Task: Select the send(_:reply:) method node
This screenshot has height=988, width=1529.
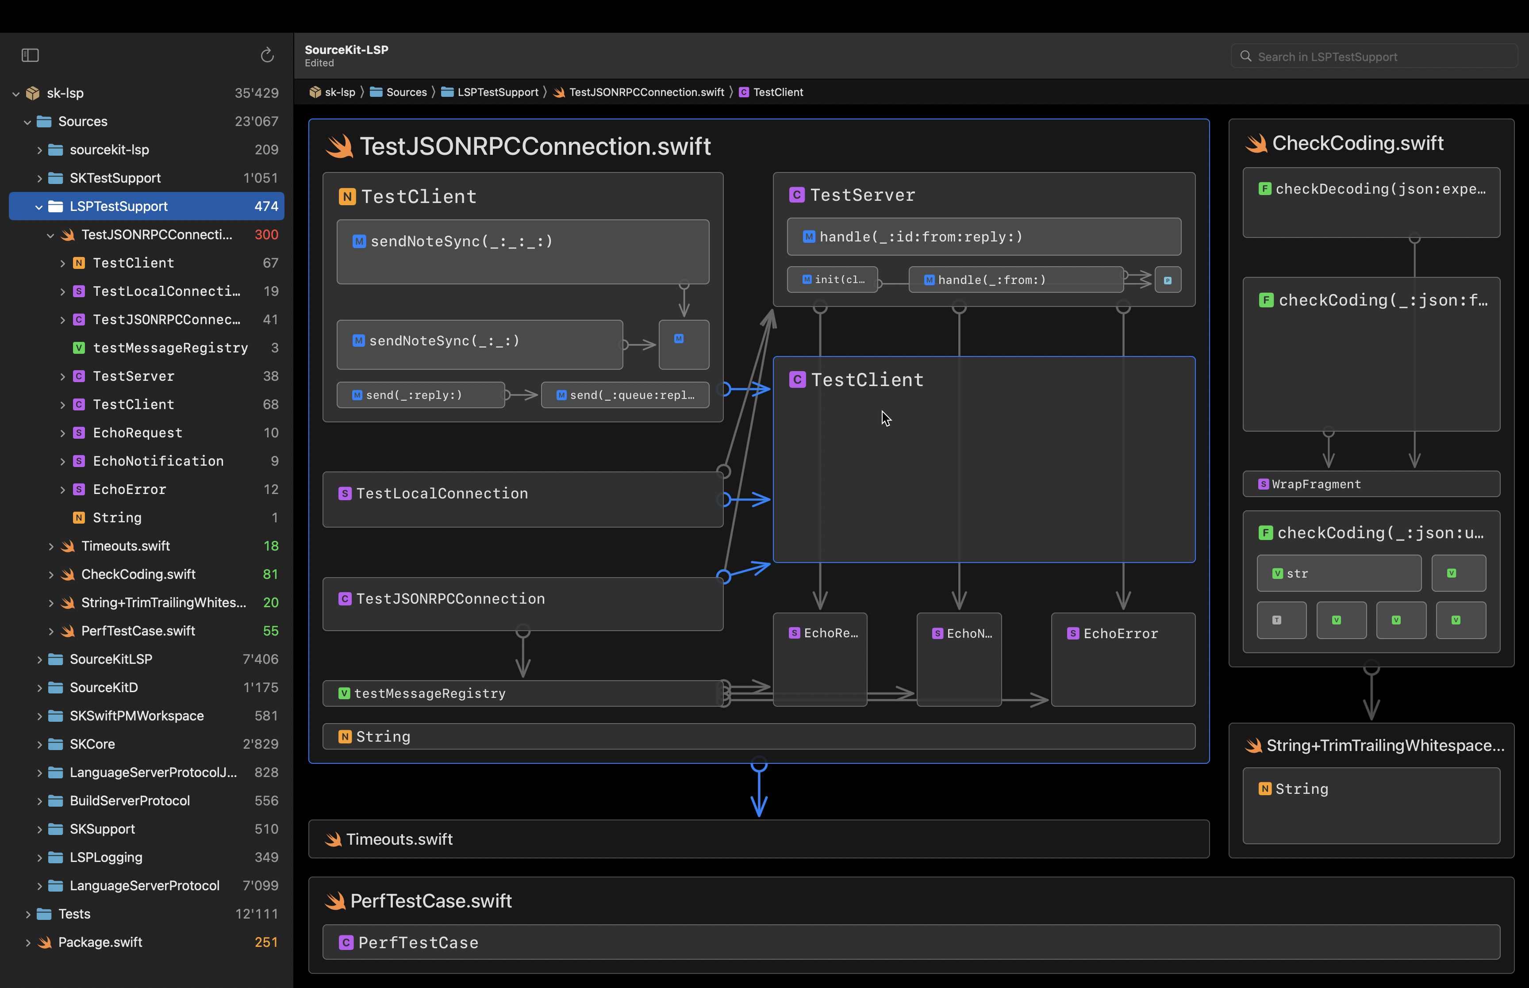Action: tap(421, 394)
